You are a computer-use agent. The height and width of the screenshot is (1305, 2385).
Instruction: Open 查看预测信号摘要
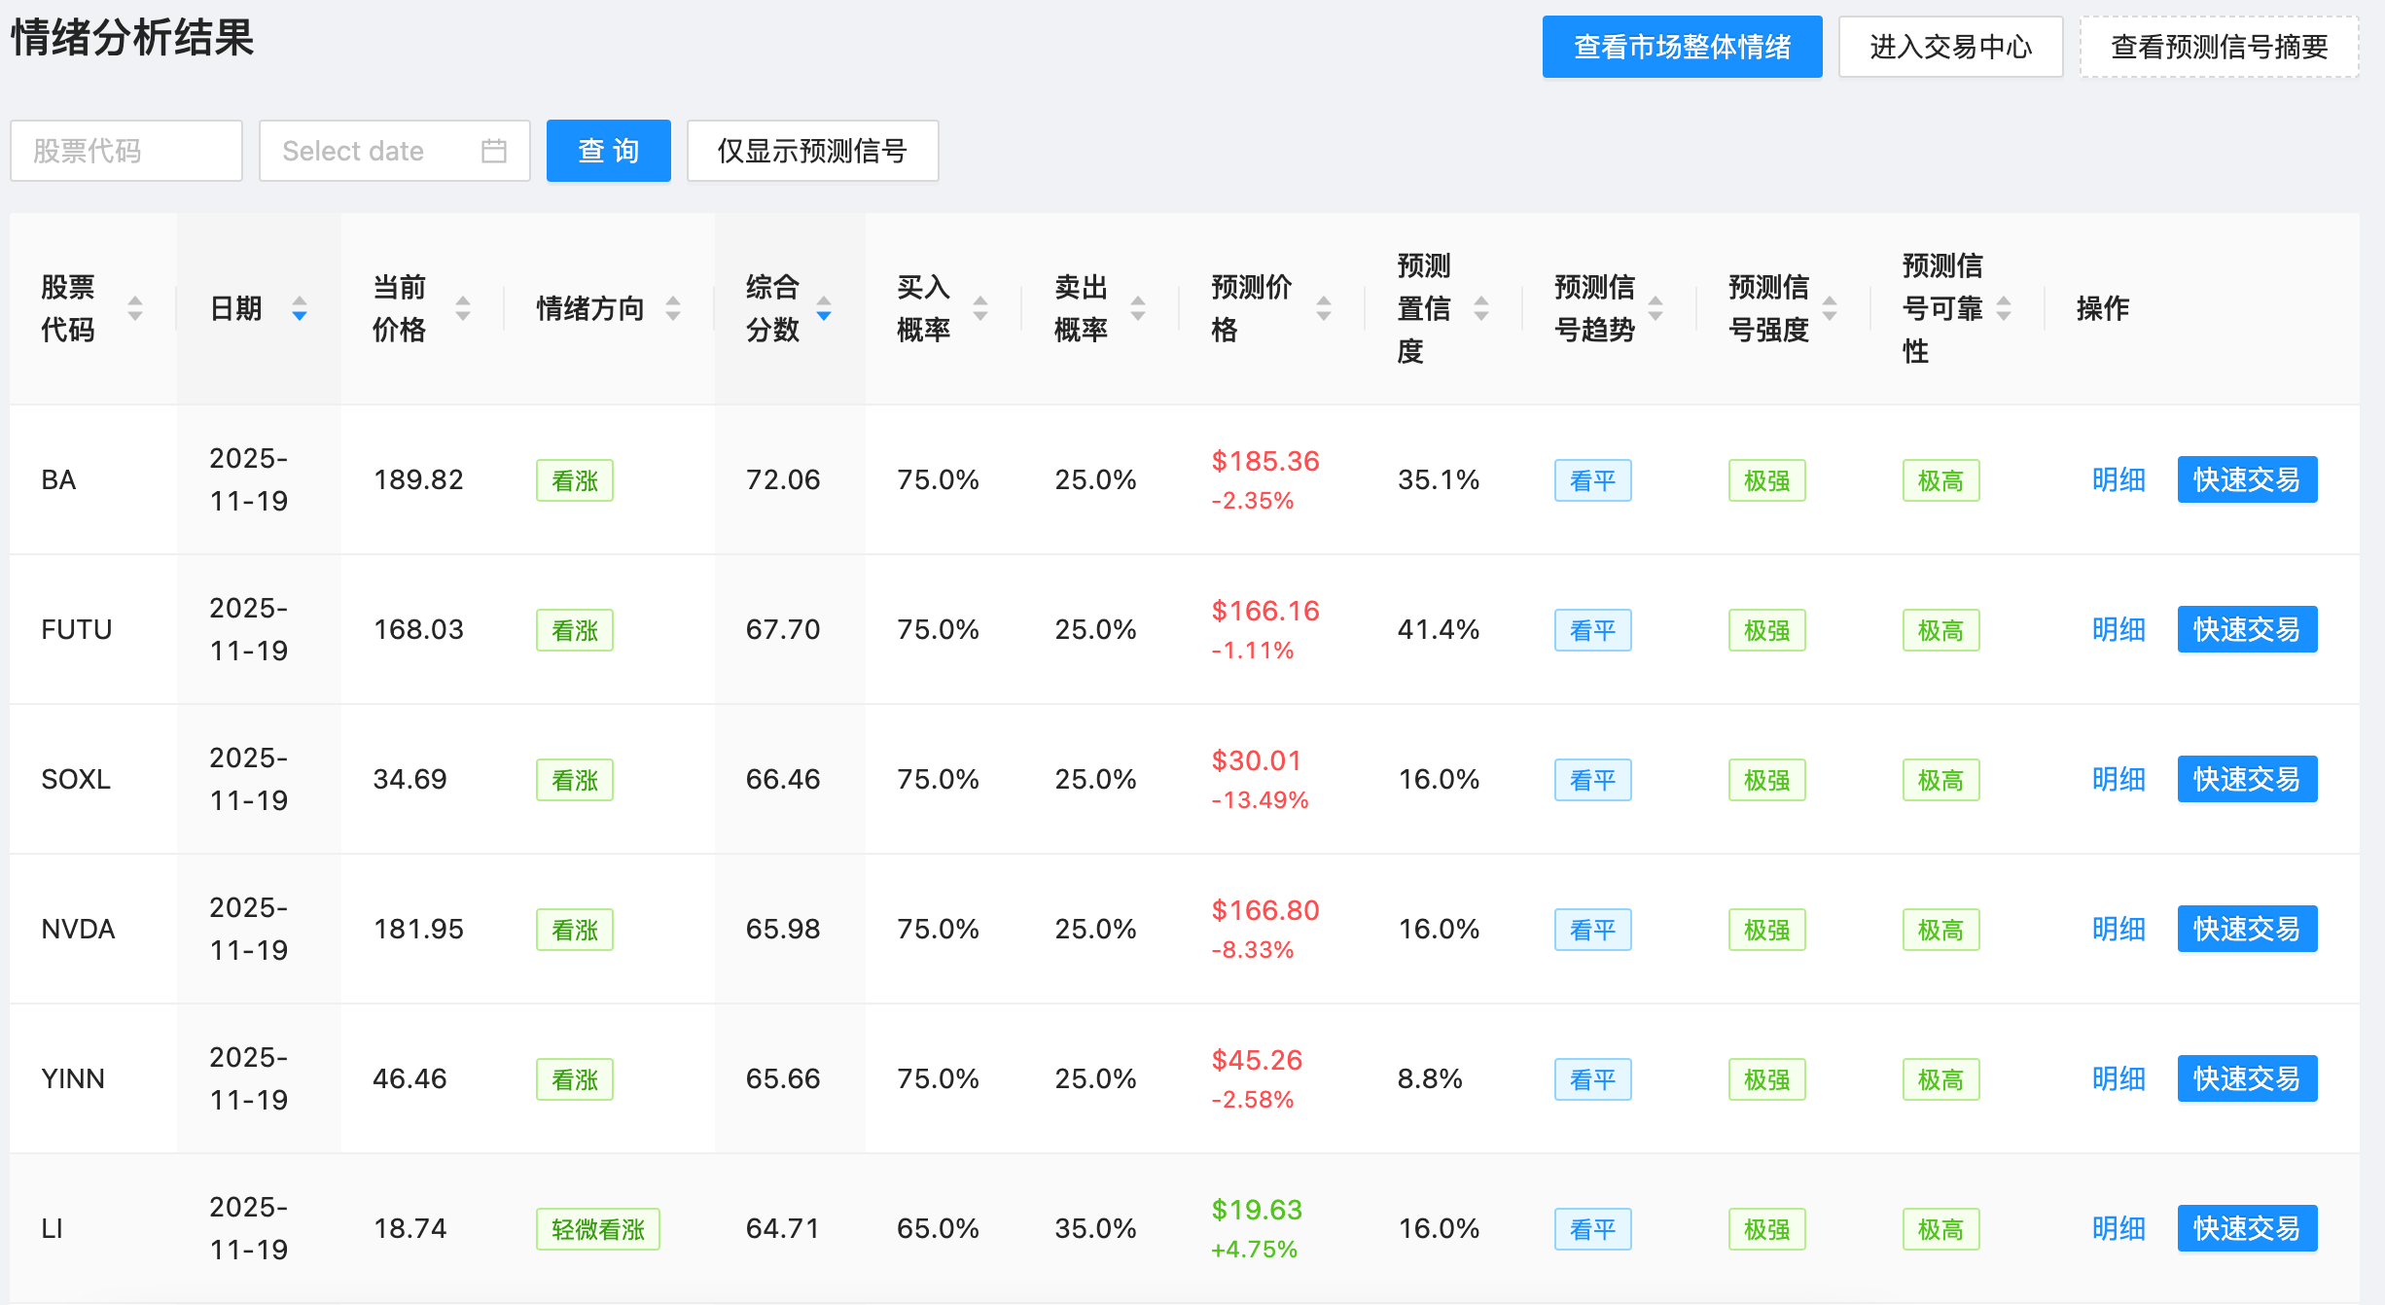click(x=2220, y=47)
